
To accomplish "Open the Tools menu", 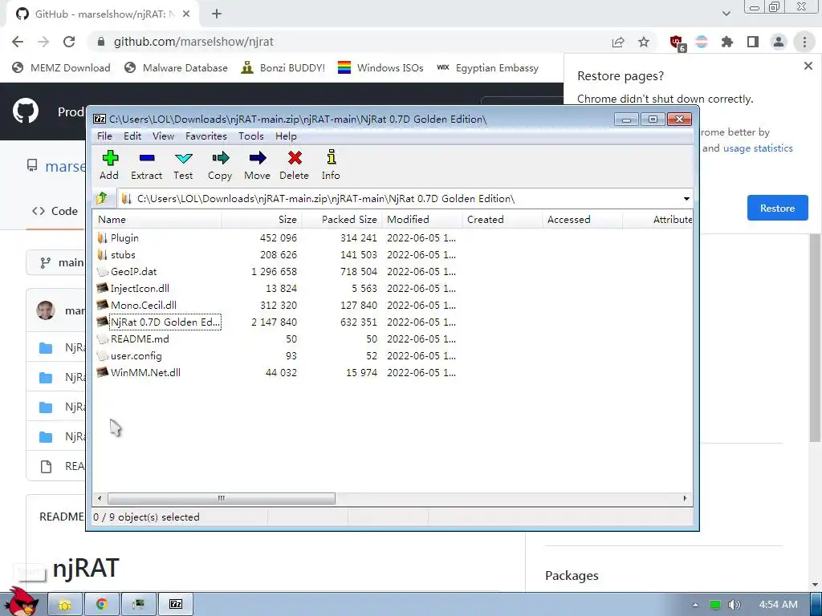I will (x=250, y=136).
